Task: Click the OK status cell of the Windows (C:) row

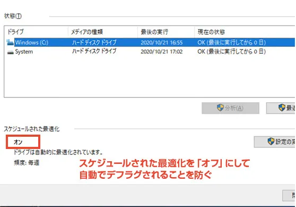Action: click(x=232, y=43)
